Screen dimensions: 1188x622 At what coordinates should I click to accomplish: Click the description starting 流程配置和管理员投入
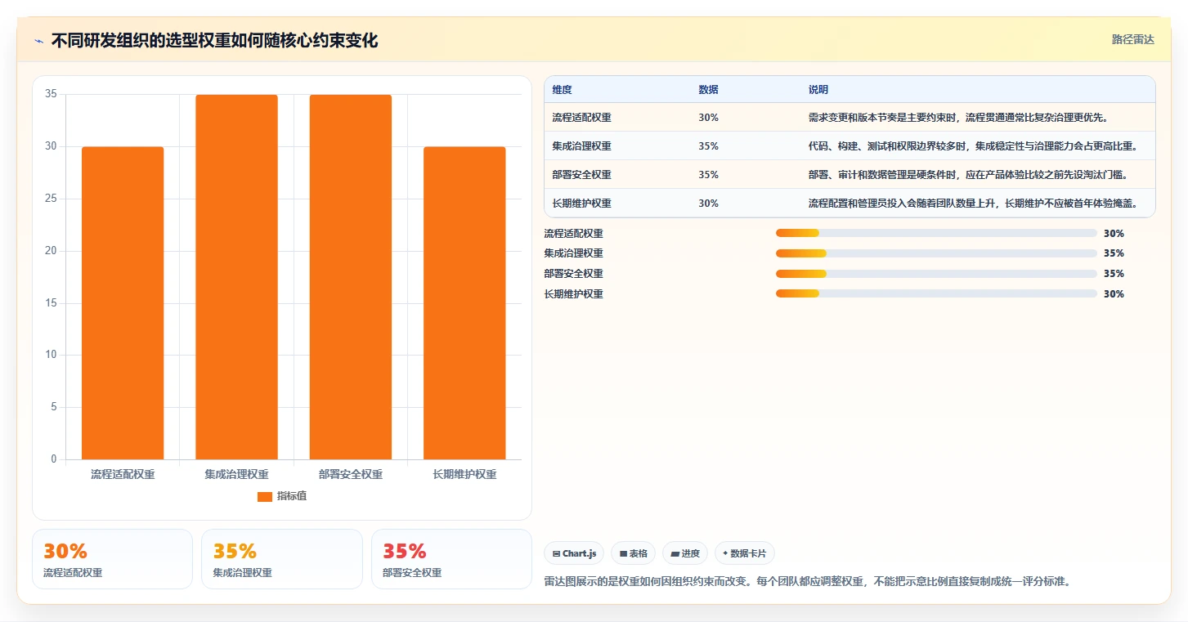972,204
